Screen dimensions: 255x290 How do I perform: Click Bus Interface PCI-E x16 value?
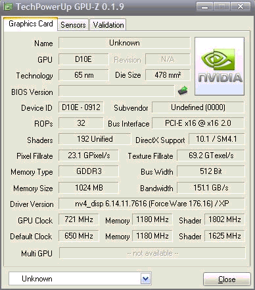198,123
